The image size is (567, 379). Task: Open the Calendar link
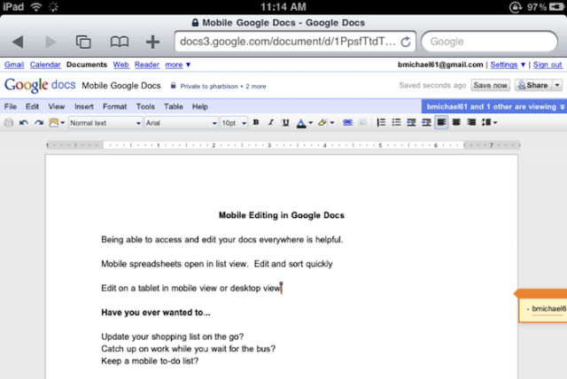(45, 65)
